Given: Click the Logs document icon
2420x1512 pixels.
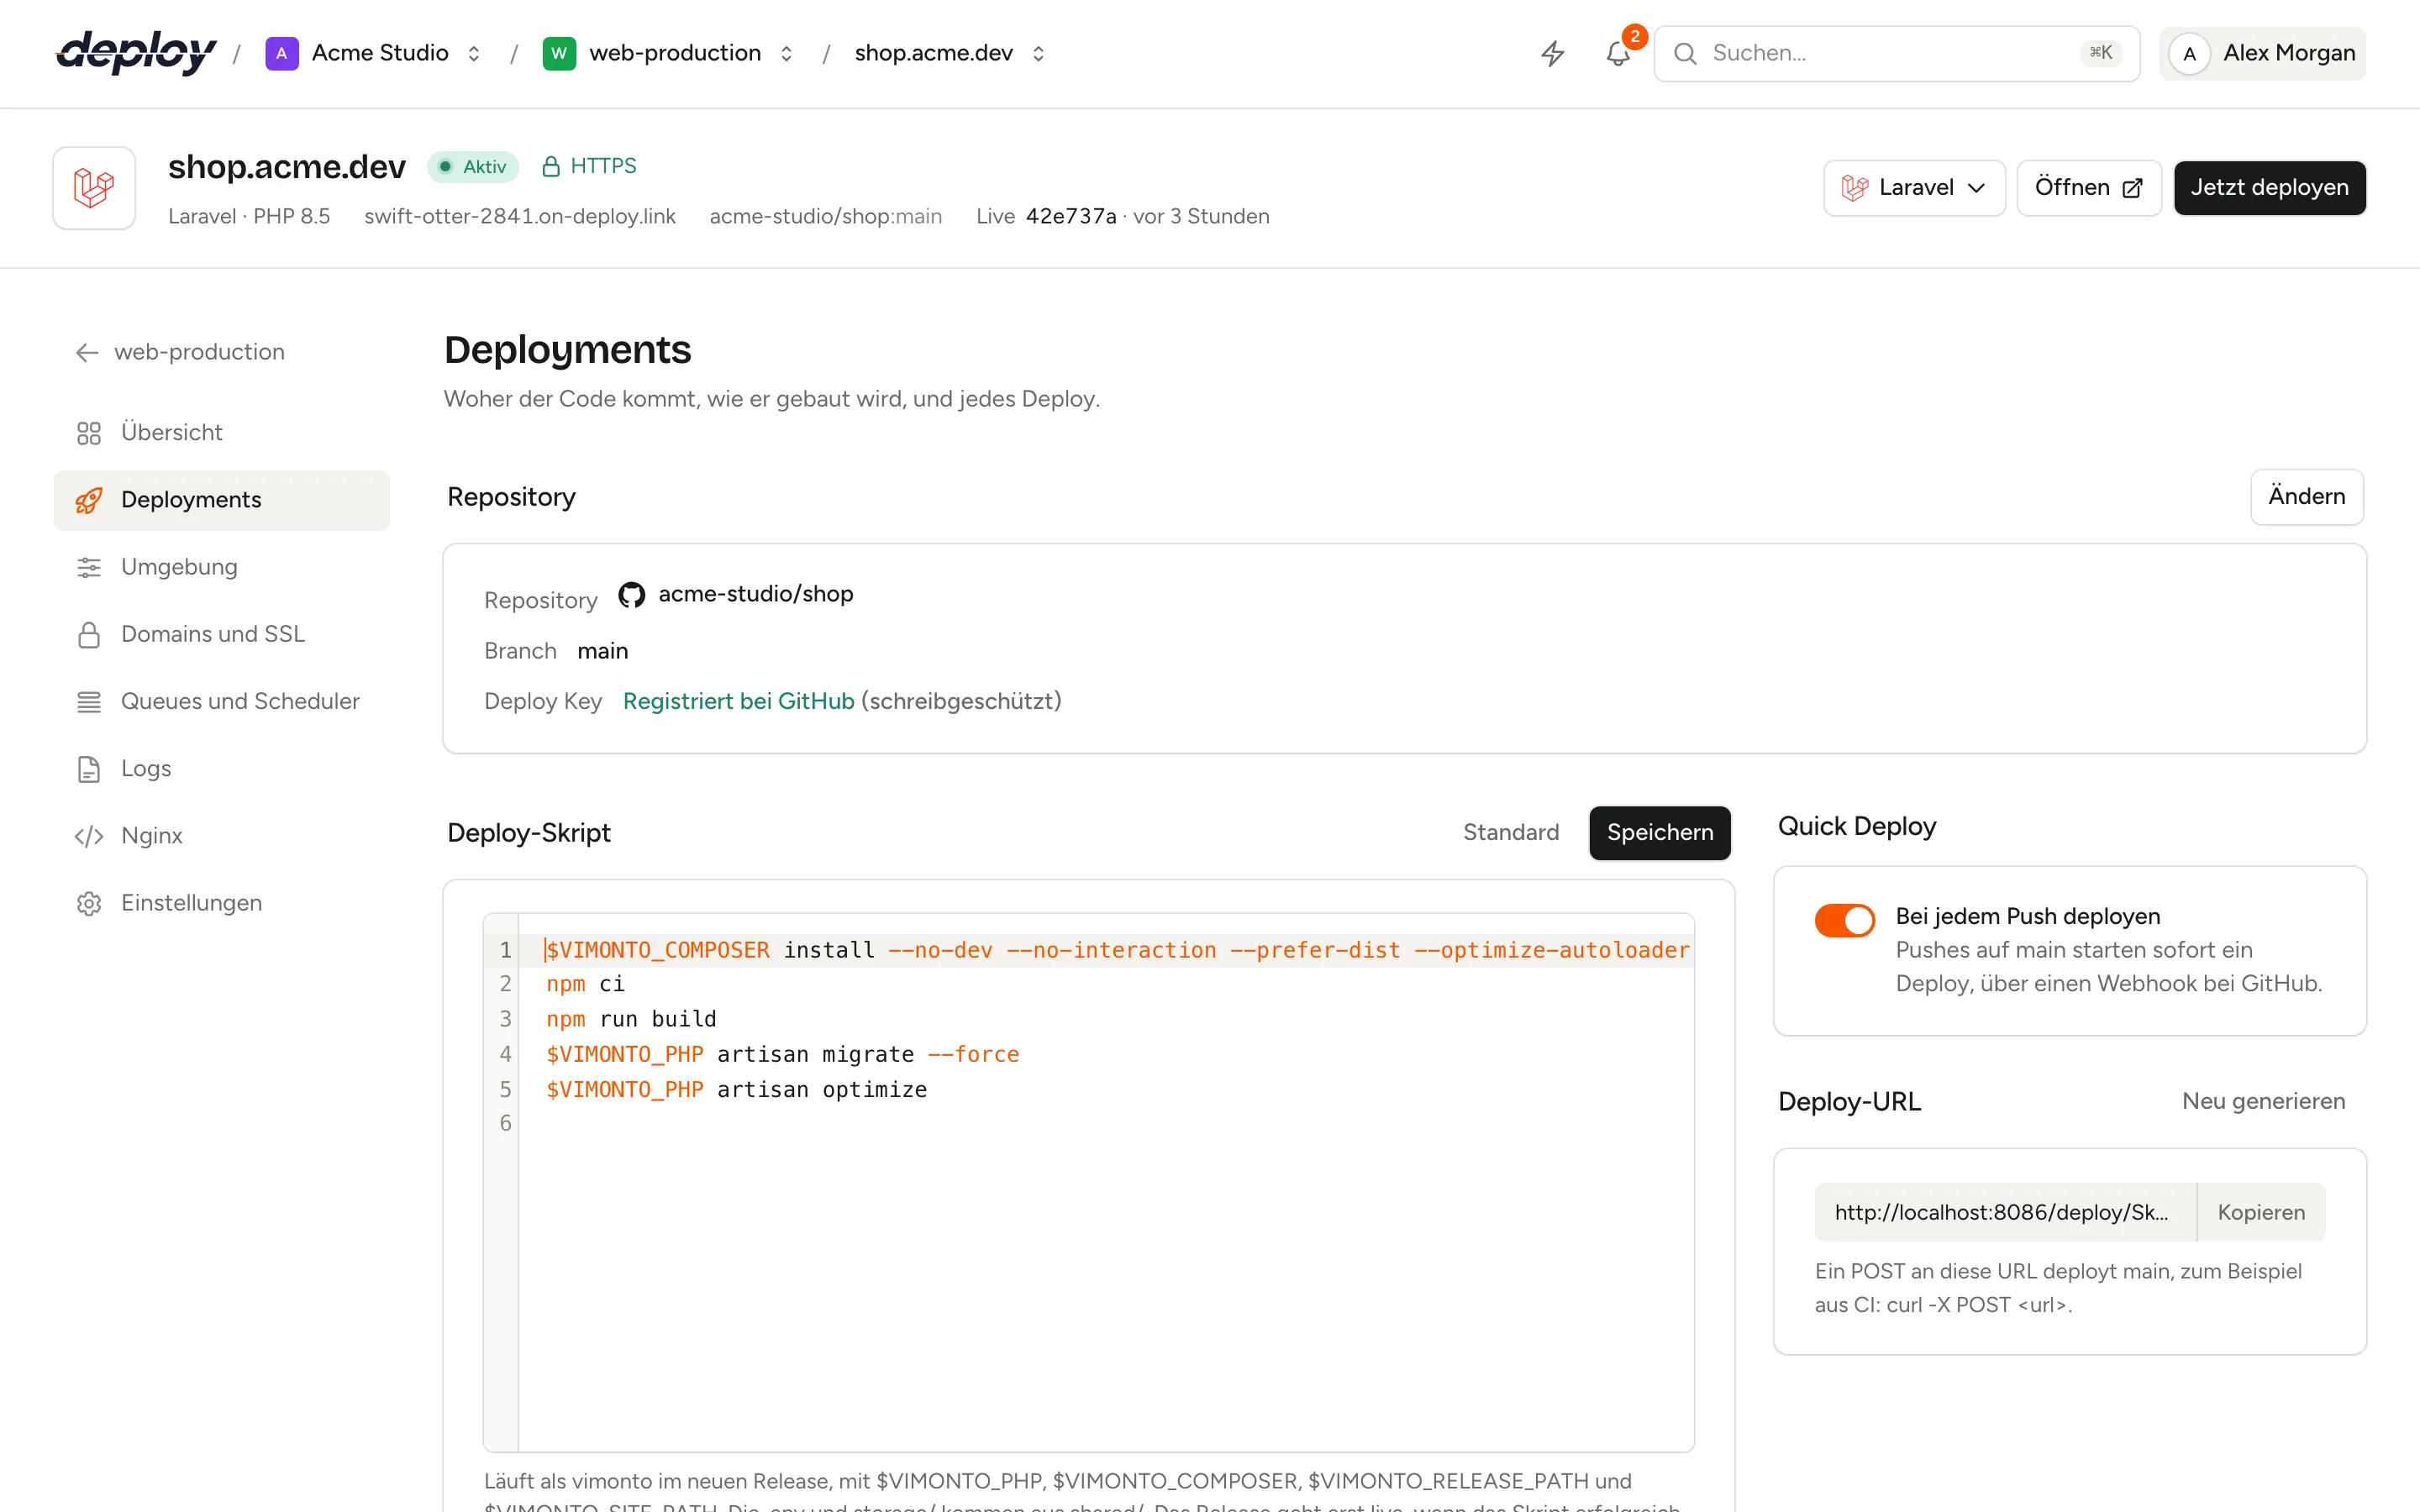Looking at the screenshot, I should (x=89, y=769).
